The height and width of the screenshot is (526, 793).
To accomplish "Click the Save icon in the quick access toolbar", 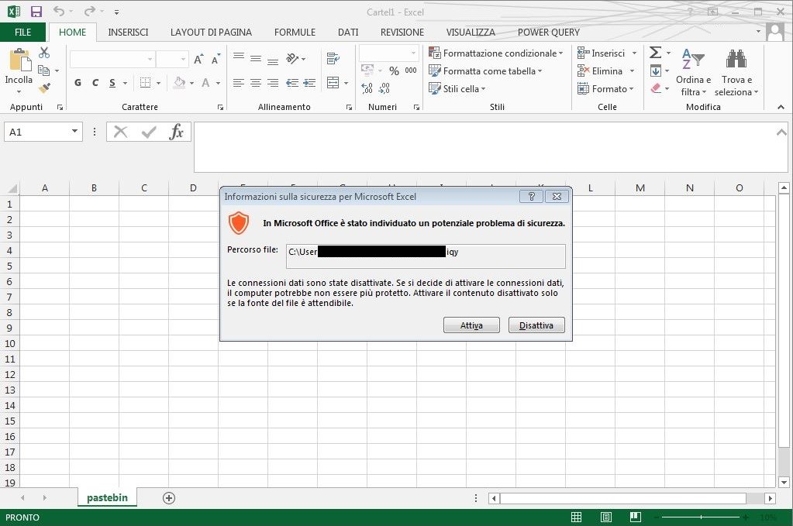I will click(36, 12).
